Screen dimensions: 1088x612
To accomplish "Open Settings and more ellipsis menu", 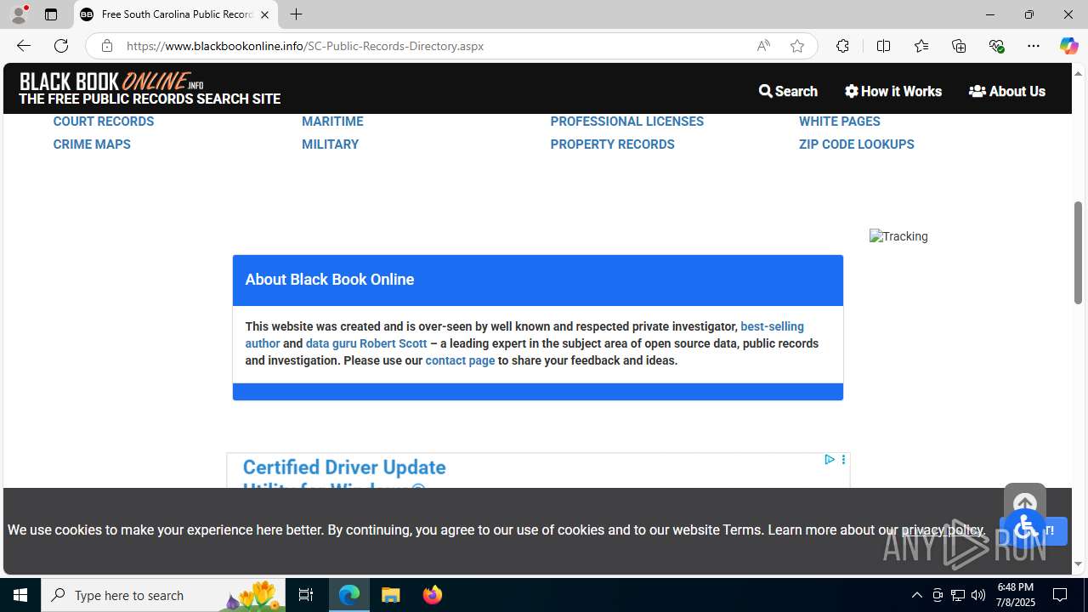I will coord(1034,46).
